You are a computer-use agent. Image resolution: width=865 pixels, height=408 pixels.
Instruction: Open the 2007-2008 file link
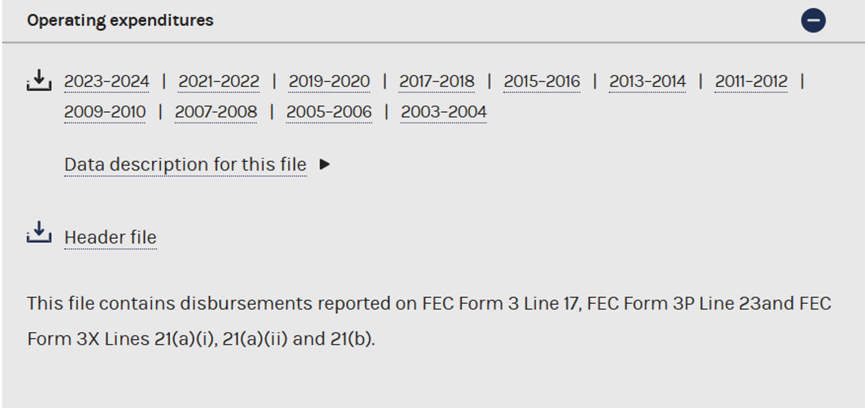click(x=216, y=112)
